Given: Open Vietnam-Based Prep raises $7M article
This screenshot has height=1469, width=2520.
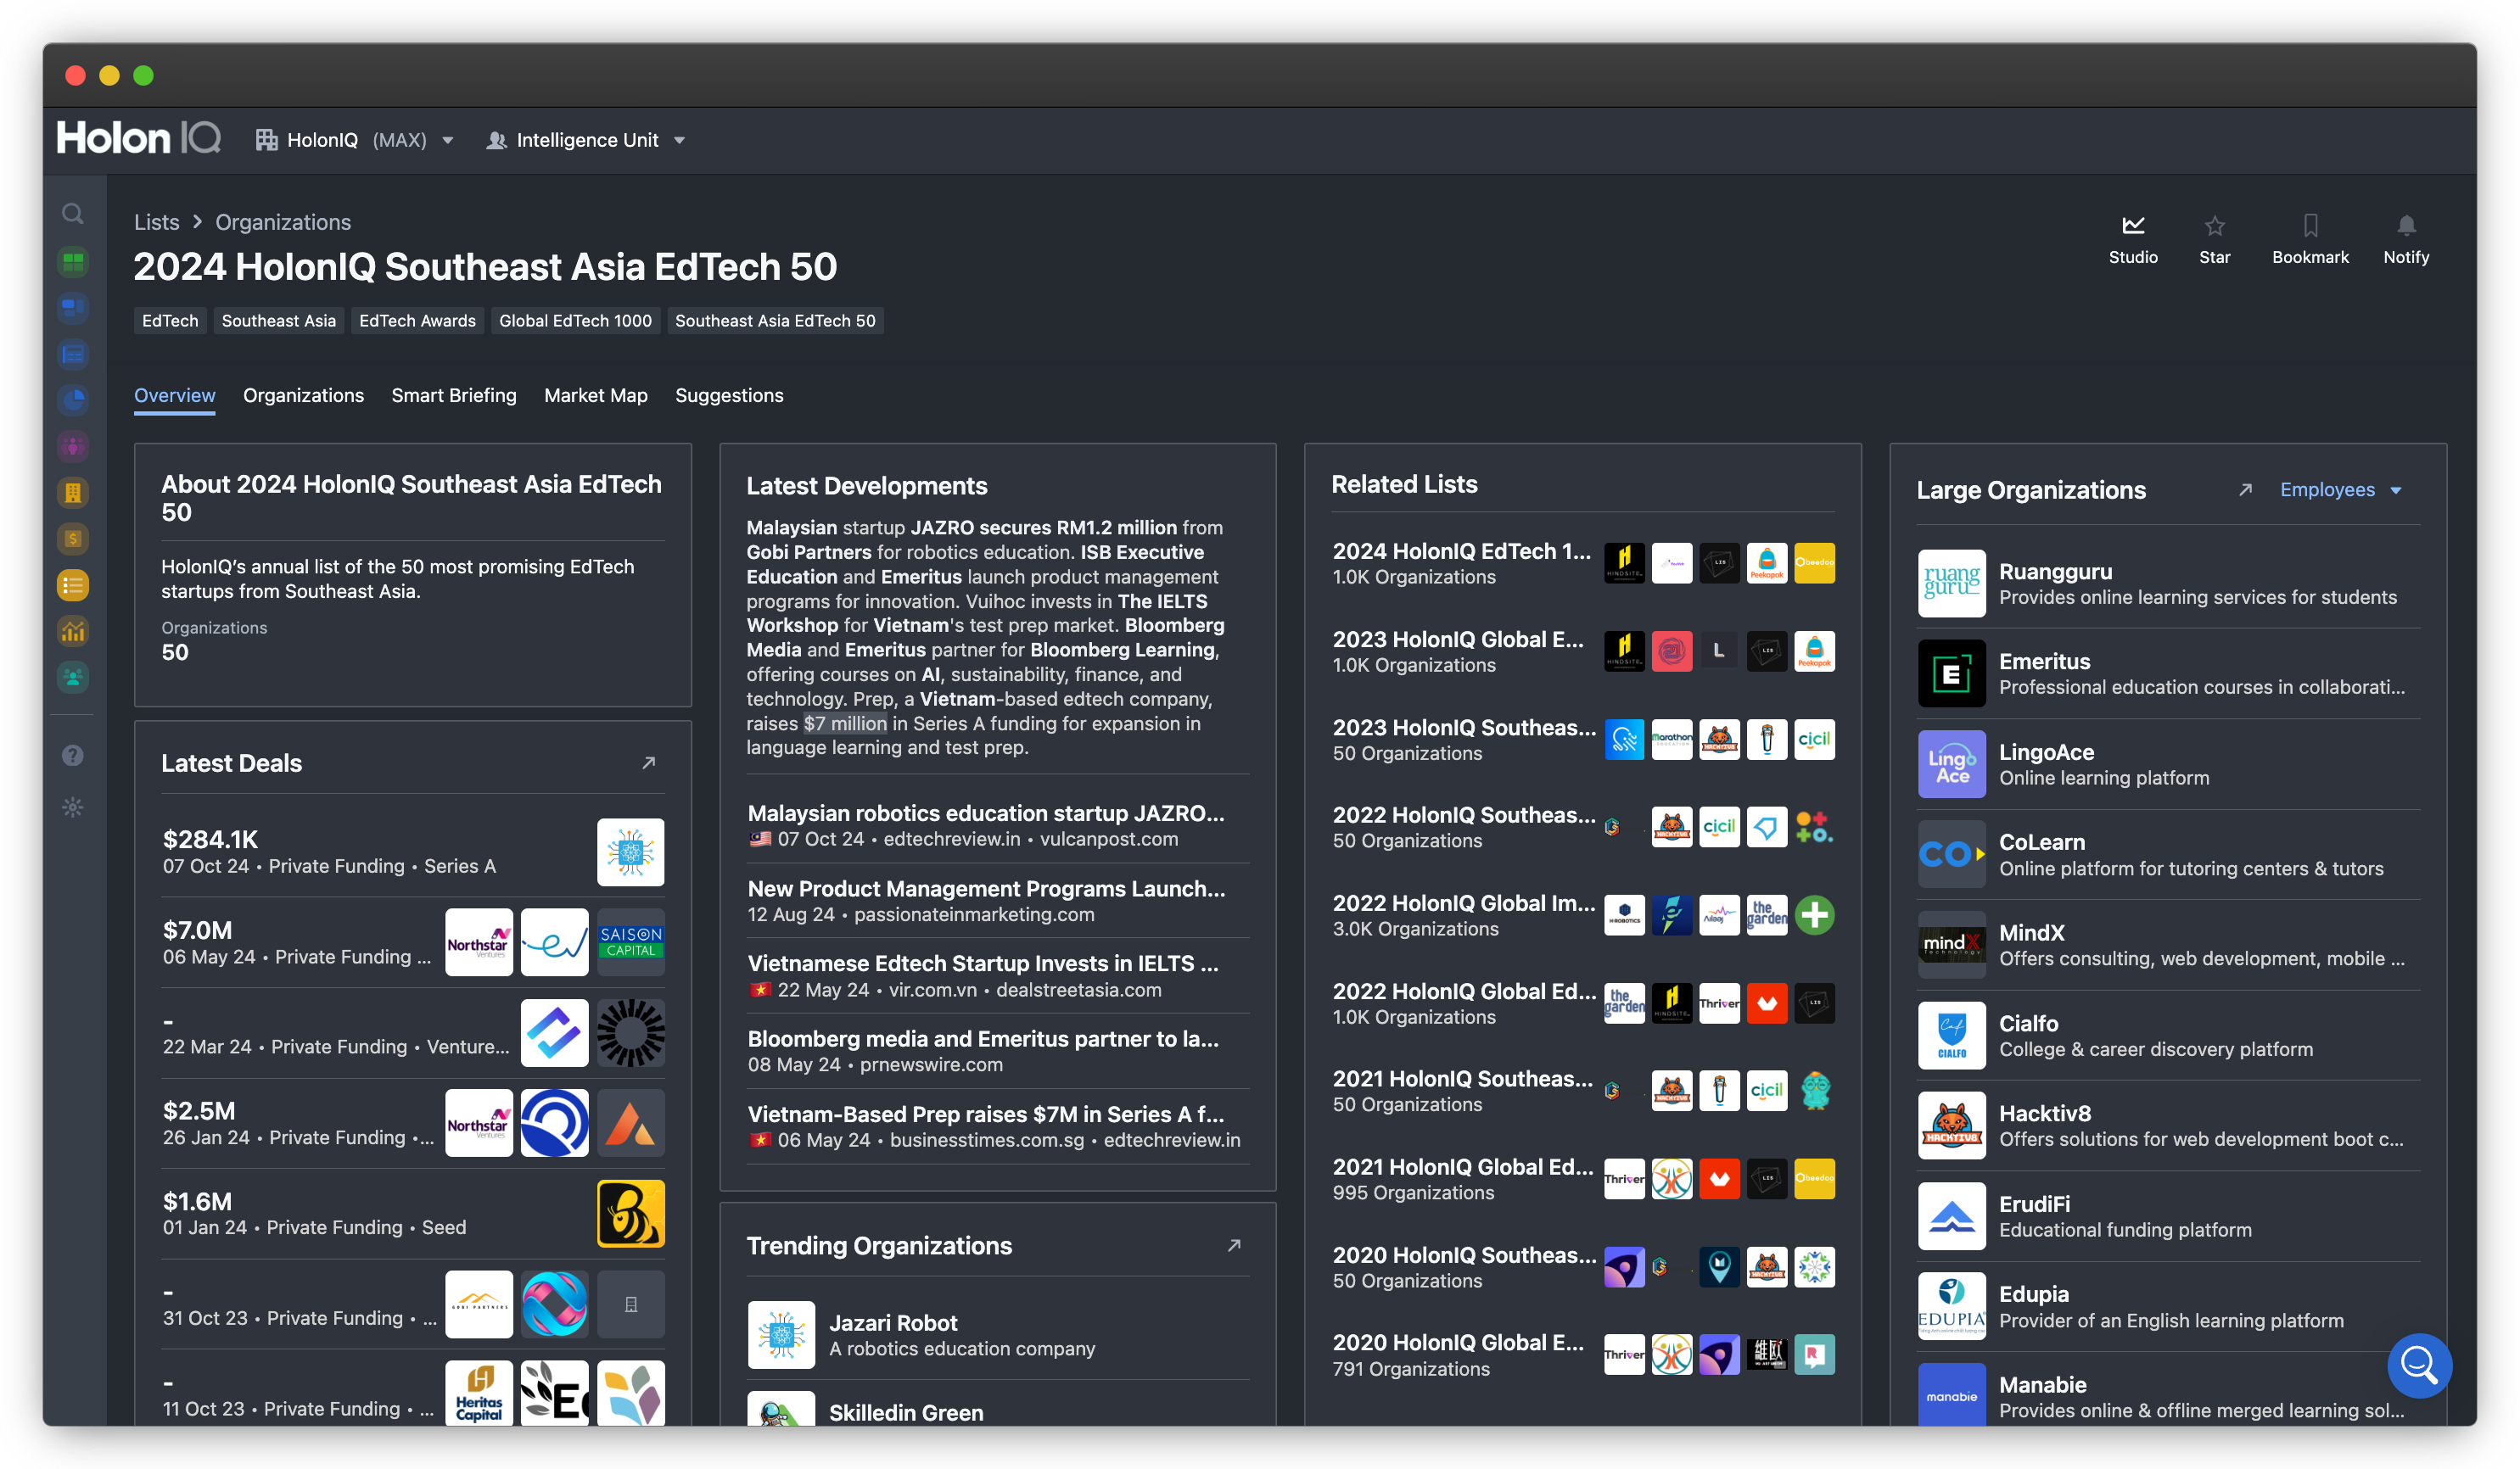Looking at the screenshot, I should tap(997, 1126).
